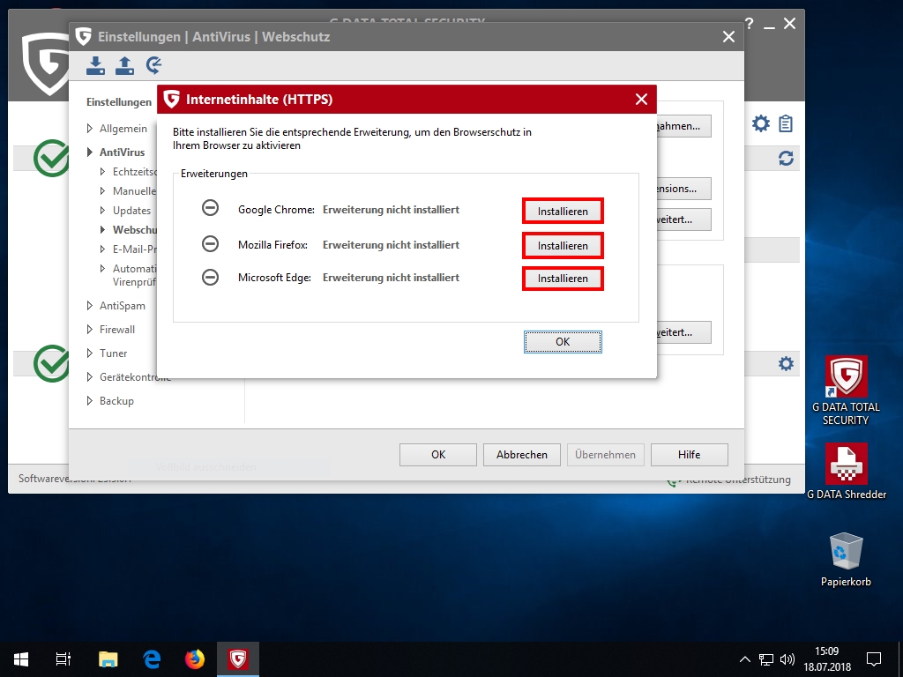
Task: Open File Explorer from the taskbar
Action: [x=108, y=659]
